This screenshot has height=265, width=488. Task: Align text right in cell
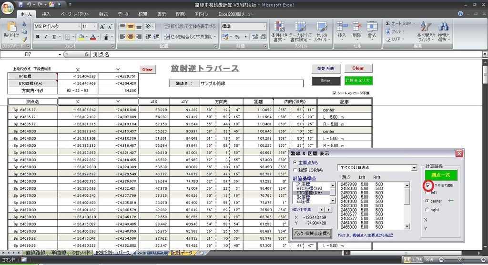pyautogui.click(x=139, y=37)
